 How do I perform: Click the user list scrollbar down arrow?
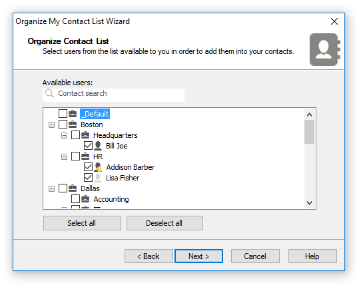[x=309, y=203]
